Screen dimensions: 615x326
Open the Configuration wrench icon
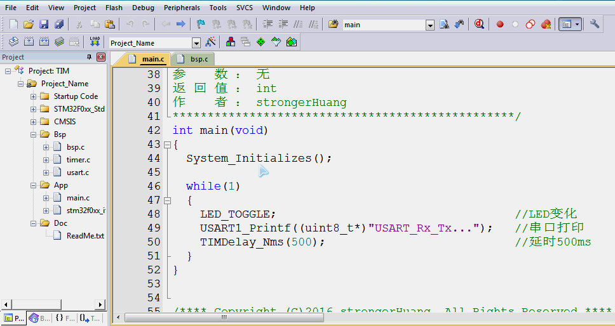pyautogui.click(x=595, y=24)
